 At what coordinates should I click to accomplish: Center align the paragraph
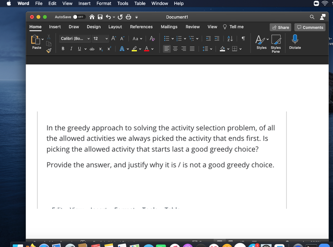175,48
